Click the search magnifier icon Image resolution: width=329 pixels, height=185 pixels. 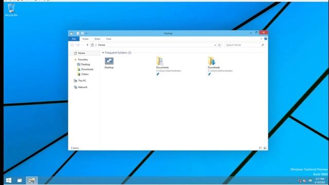click(x=263, y=45)
